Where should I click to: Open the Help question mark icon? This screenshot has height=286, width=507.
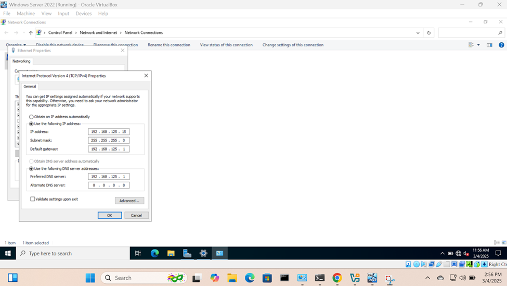click(501, 45)
